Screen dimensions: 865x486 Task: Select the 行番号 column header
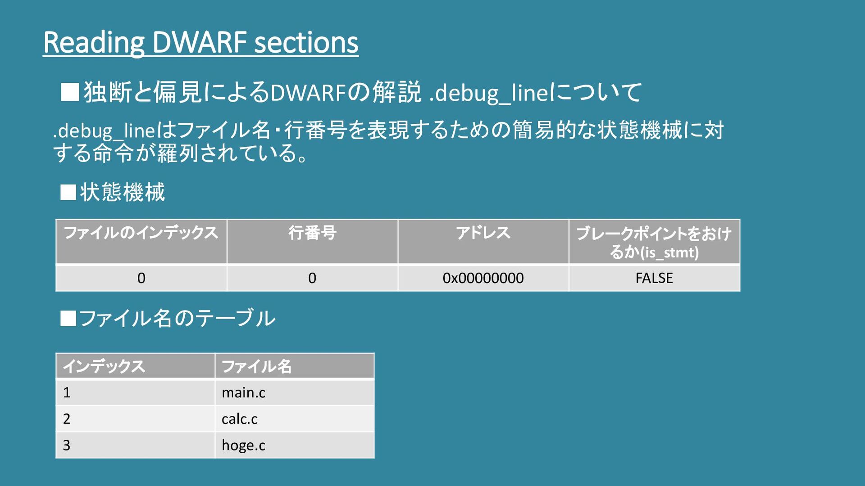pos(312,233)
